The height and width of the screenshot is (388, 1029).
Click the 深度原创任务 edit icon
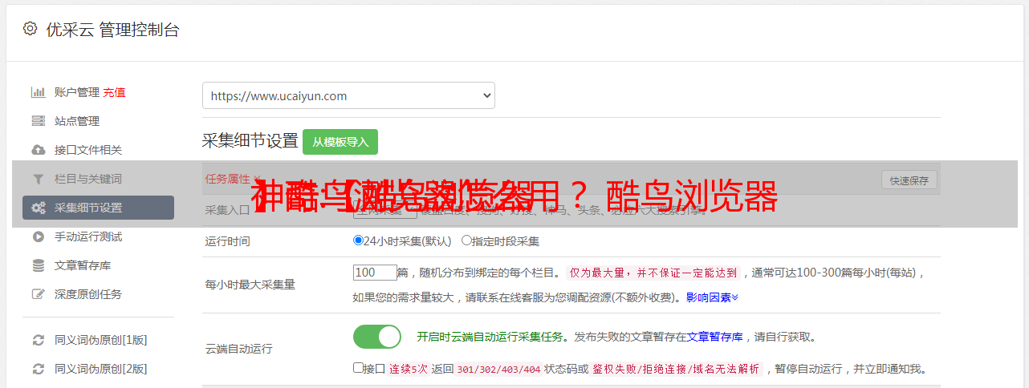38,294
